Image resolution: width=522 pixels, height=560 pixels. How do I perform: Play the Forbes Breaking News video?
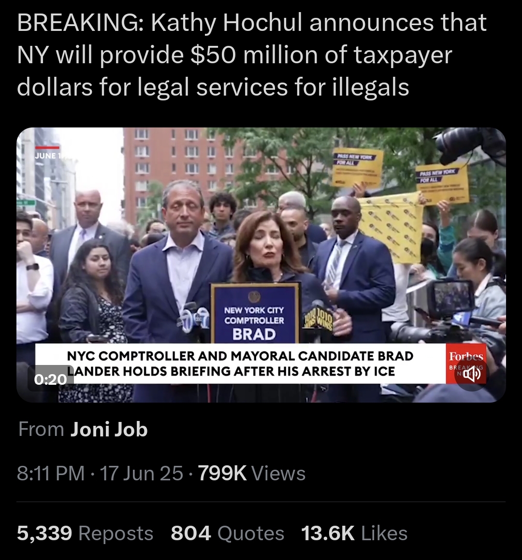point(261,265)
